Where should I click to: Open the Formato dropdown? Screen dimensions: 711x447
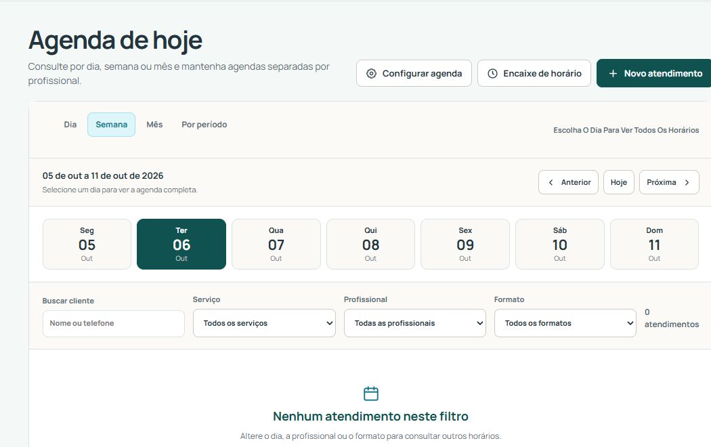click(x=565, y=323)
